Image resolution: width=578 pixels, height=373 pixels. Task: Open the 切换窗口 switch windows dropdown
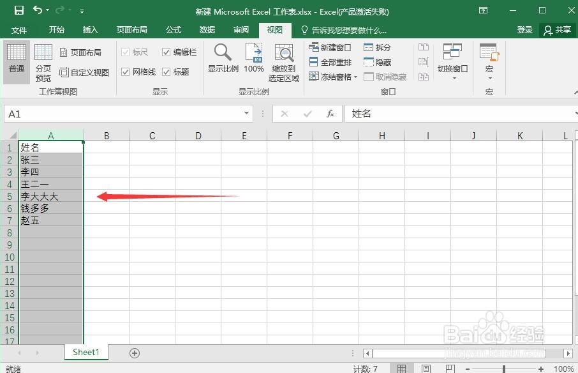(453, 61)
